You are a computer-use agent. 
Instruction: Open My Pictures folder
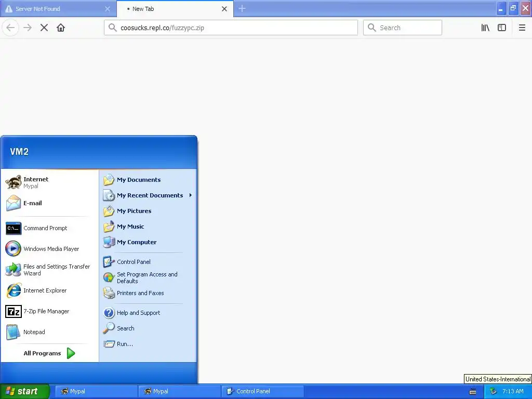[x=148, y=211]
